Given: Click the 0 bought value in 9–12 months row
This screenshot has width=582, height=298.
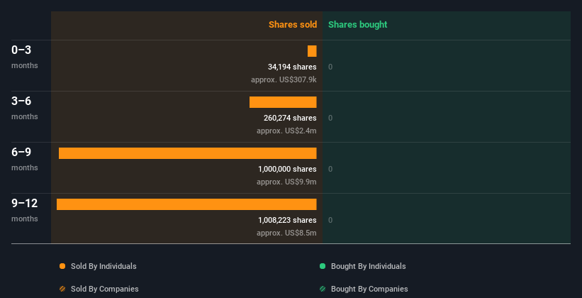Looking at the screenshot, I should (330, 220).
